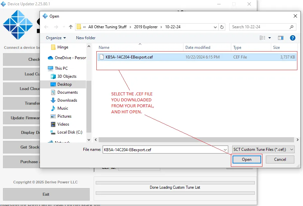
Task: Go up one folder level
Action: coord(71,27)
